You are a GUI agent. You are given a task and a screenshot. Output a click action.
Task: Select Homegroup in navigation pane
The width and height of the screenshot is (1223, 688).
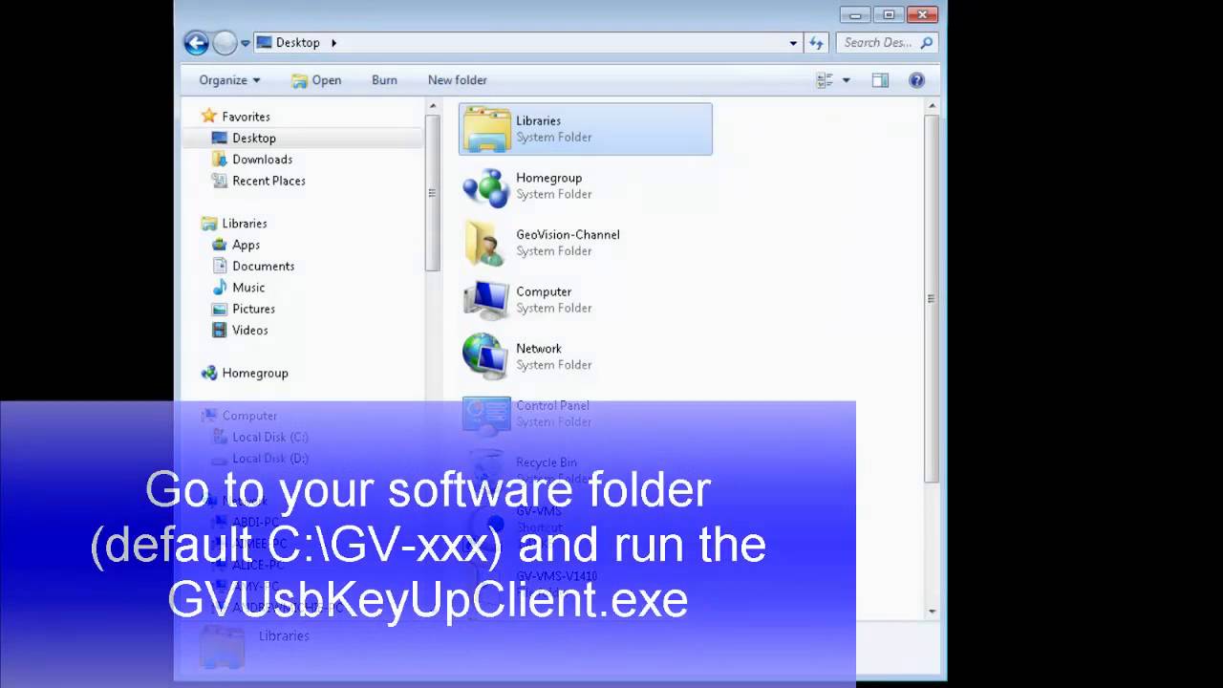[x=255, y=373]
